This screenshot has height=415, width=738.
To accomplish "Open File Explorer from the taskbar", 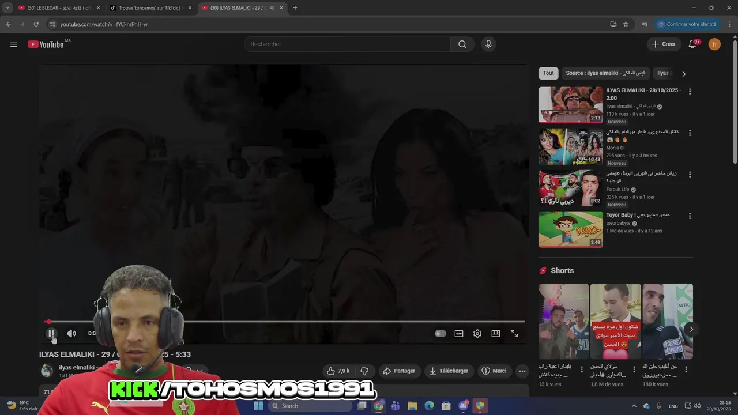I will pyautogui.click(x=412, y=406).
